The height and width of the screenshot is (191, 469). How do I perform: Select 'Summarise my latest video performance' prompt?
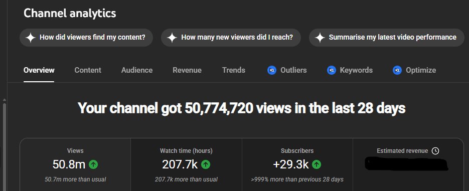[x=386, y=38]
